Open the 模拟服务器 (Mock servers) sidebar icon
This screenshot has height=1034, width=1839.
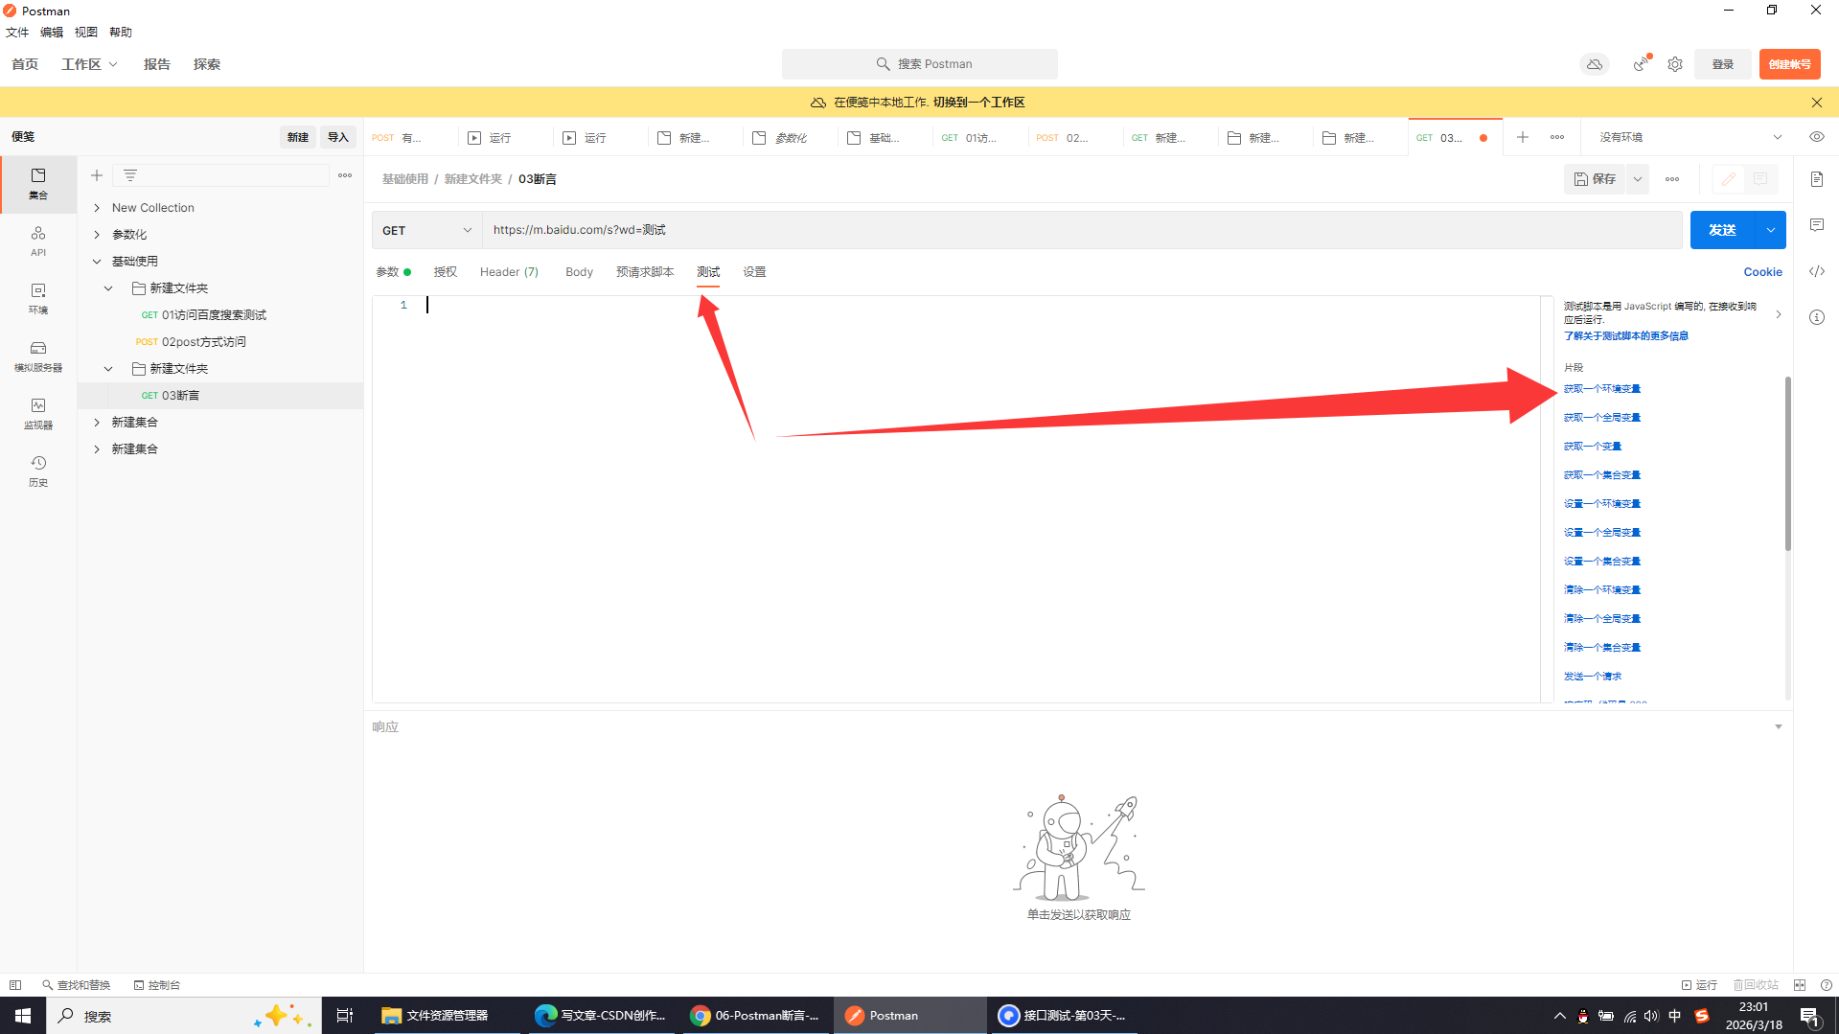pos(38,356)
